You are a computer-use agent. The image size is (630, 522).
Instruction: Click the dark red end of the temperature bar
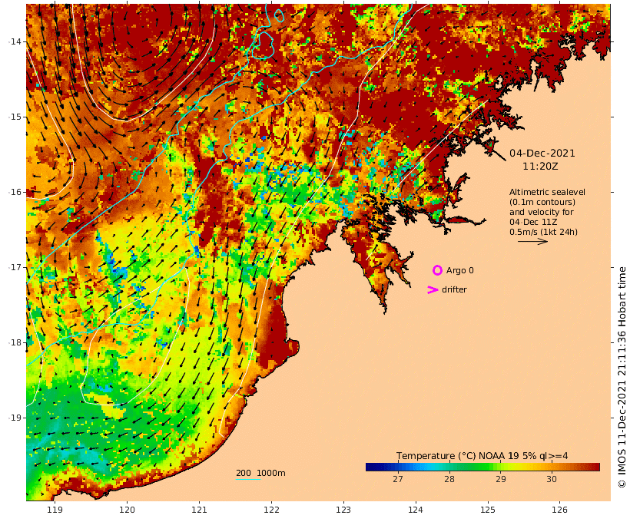[595, 467]
